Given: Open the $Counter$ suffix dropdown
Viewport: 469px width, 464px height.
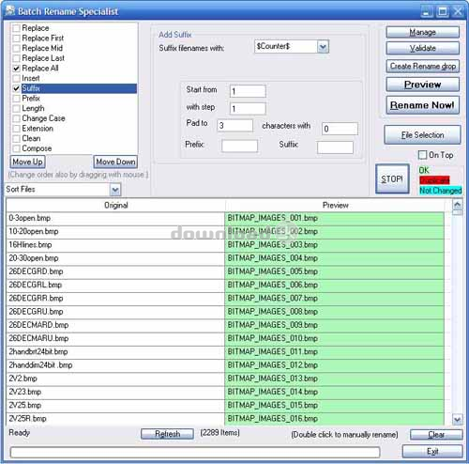Looking at the screenshot, I should (323, 47).
